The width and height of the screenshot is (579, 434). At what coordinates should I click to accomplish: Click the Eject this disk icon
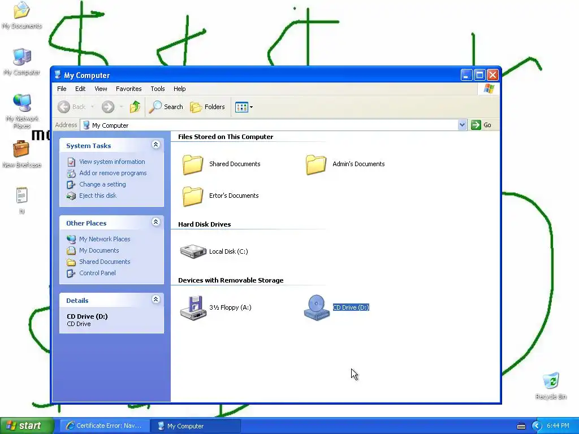coord(71,196)
